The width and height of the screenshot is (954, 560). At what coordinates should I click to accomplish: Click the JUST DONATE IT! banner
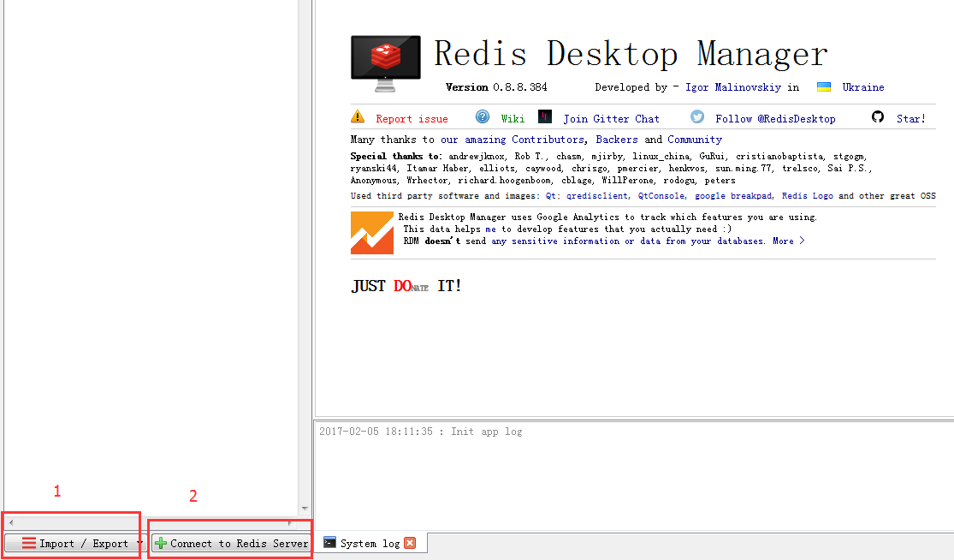click(x=406, y=285)
